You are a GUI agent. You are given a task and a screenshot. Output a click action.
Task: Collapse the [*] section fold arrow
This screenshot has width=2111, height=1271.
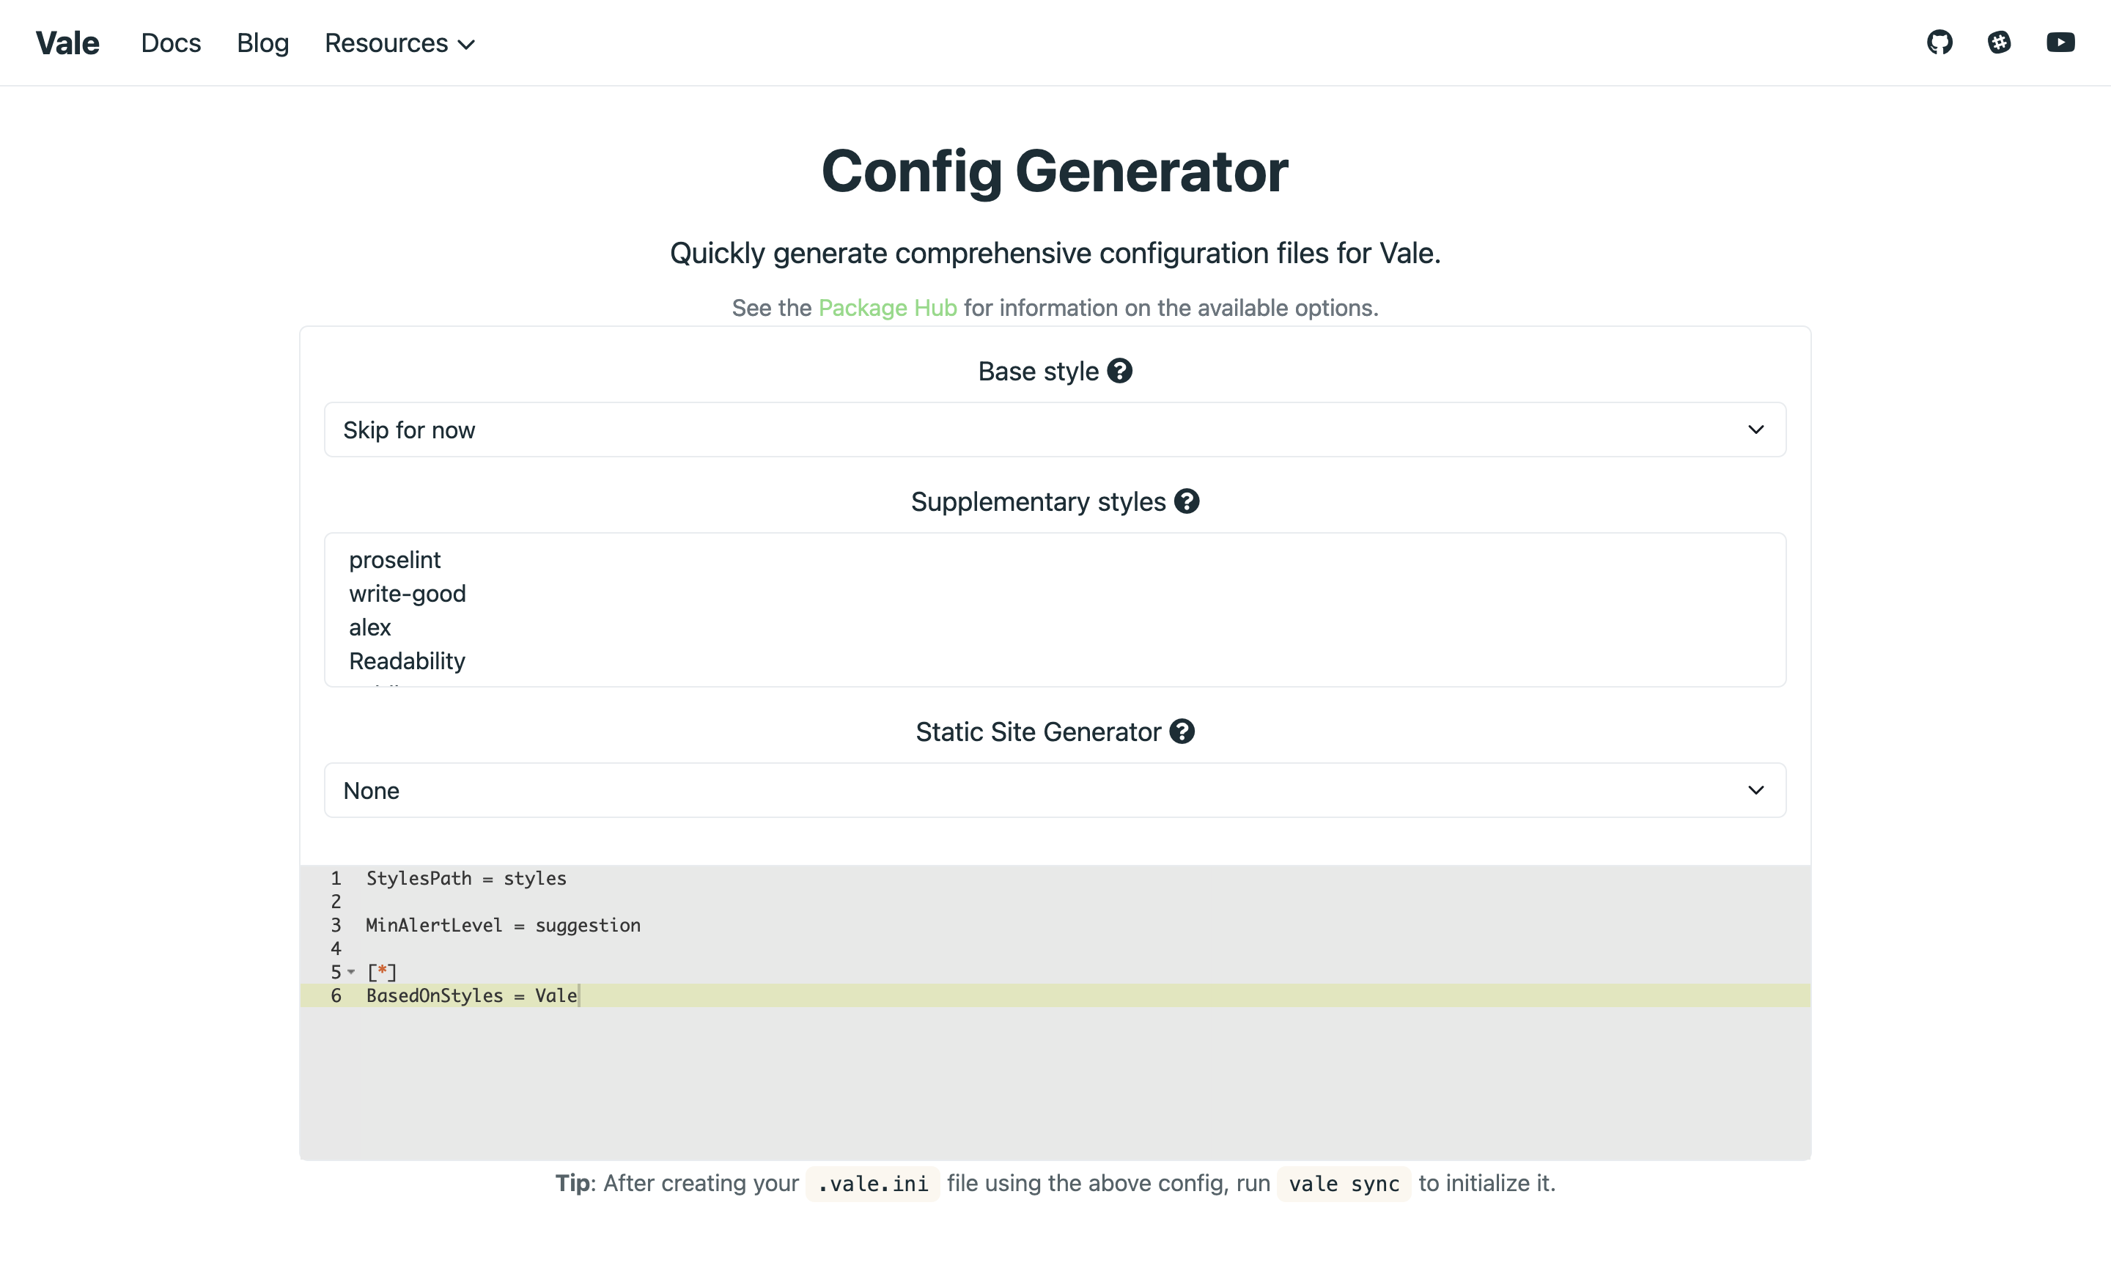[351, 972]
